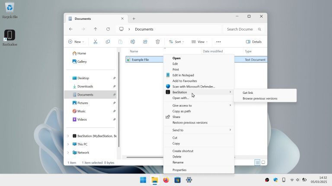332x186 pixels.
Task: Choose Open with... entry
Action: 199,98
